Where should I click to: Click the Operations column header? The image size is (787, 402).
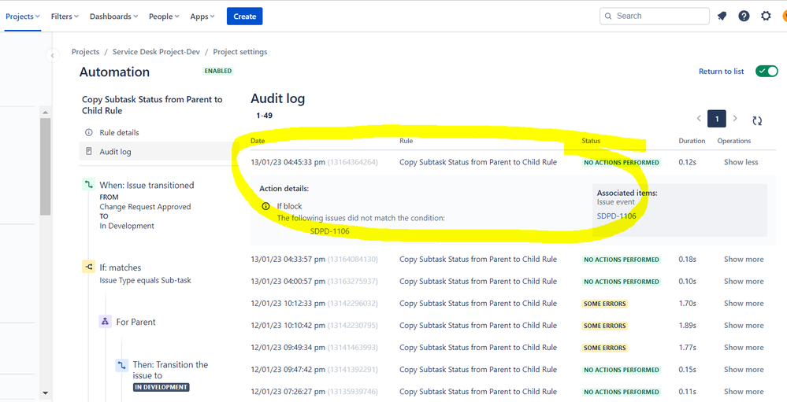click(733, 141)
